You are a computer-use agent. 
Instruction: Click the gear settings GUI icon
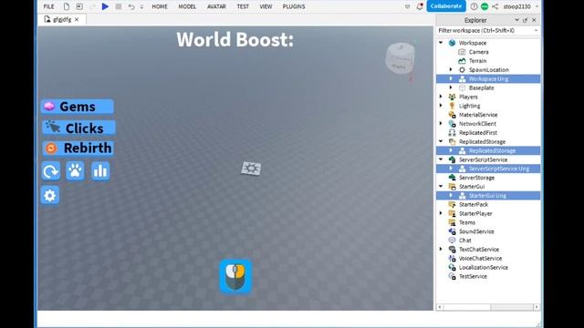pyautogui.click(x=50, y=195)
